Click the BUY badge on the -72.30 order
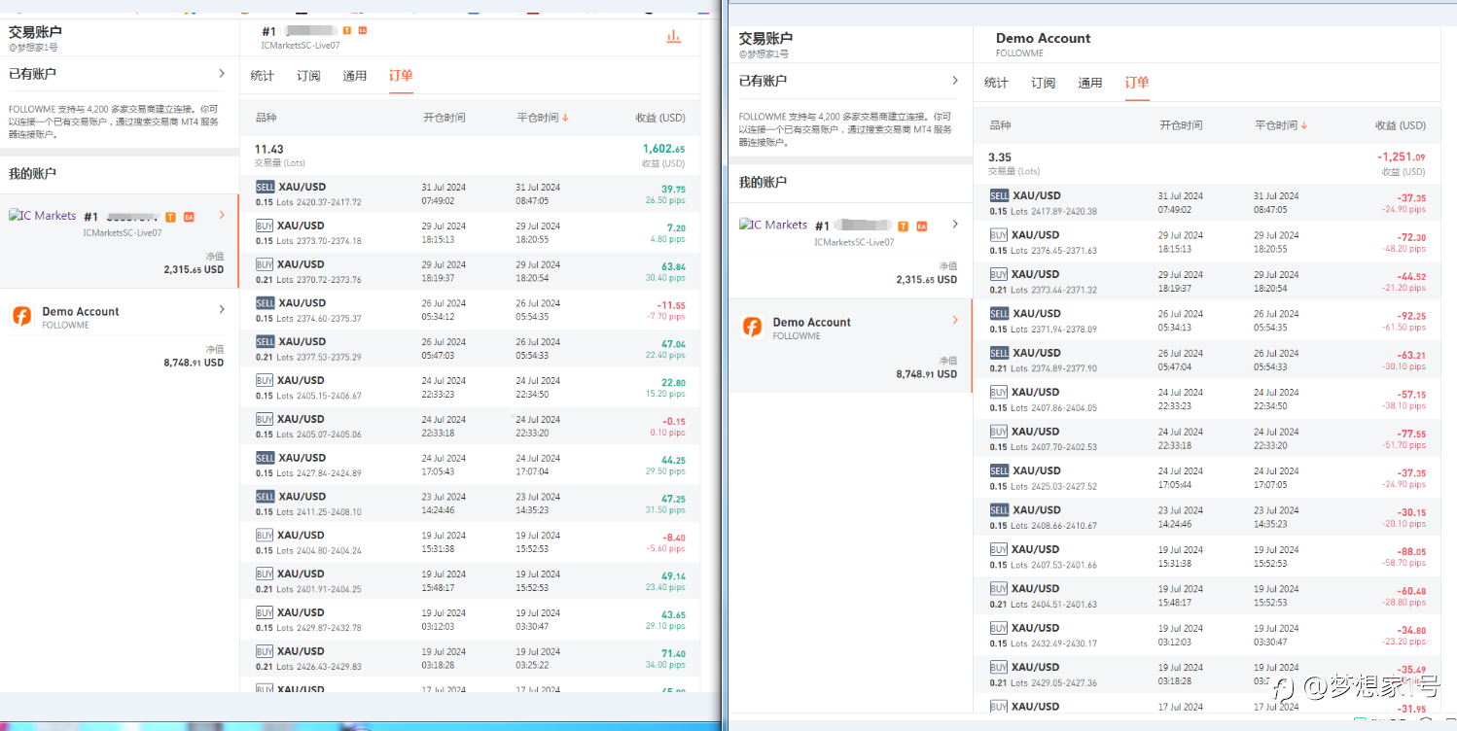1457x731 pixels. [999, 235]
